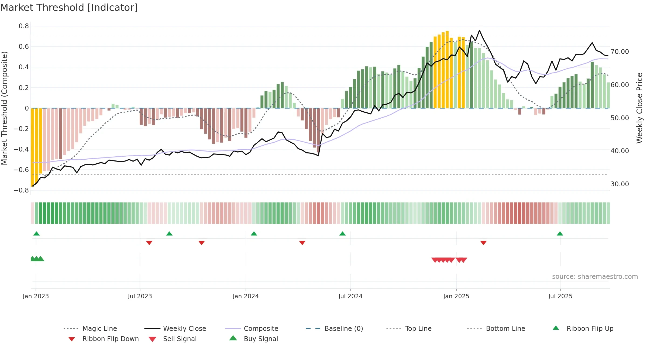
Task: Click the rightmost red Sell Signal marker after Jan 2025
Action: pyautogui.click(x=464, y=260)
